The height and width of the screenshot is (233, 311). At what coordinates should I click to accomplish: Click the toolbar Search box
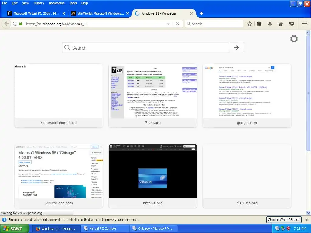[x=214, y=24]
